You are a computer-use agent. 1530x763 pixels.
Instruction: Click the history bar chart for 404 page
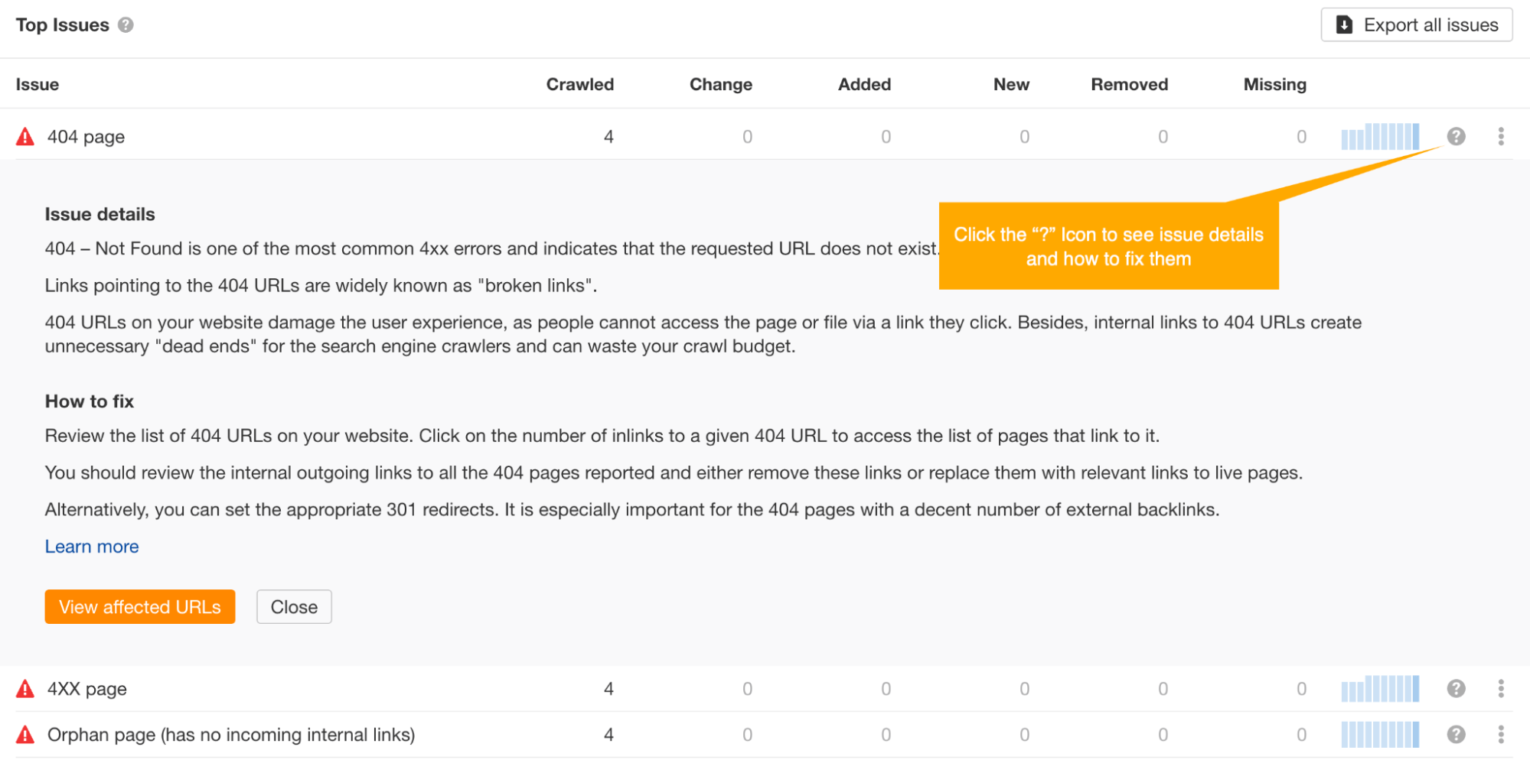[x=1379, y=137]
